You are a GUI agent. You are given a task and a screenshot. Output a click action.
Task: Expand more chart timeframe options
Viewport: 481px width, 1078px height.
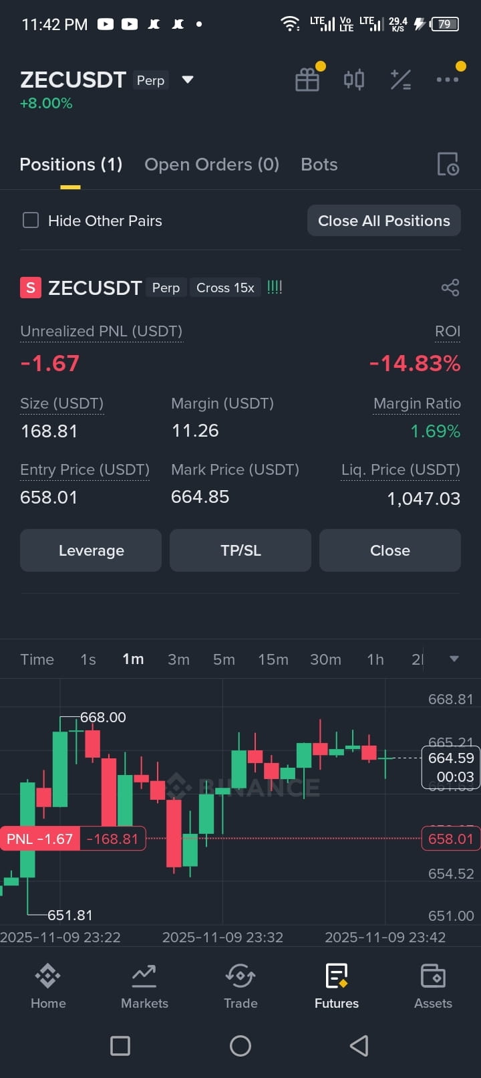454,659
